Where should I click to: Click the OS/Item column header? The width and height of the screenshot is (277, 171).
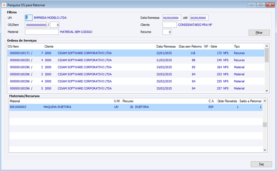click(26, 47)
